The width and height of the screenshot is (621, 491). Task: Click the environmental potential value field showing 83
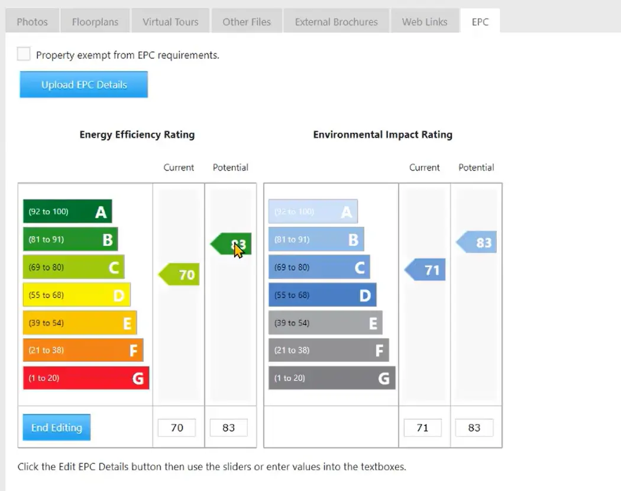point(474,428)
